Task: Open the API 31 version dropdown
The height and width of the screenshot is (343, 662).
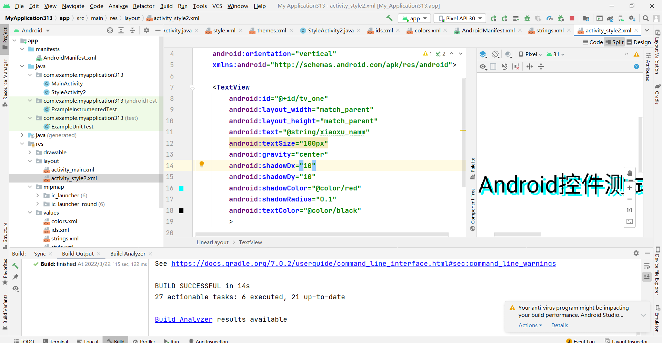Action: (555, 54)
